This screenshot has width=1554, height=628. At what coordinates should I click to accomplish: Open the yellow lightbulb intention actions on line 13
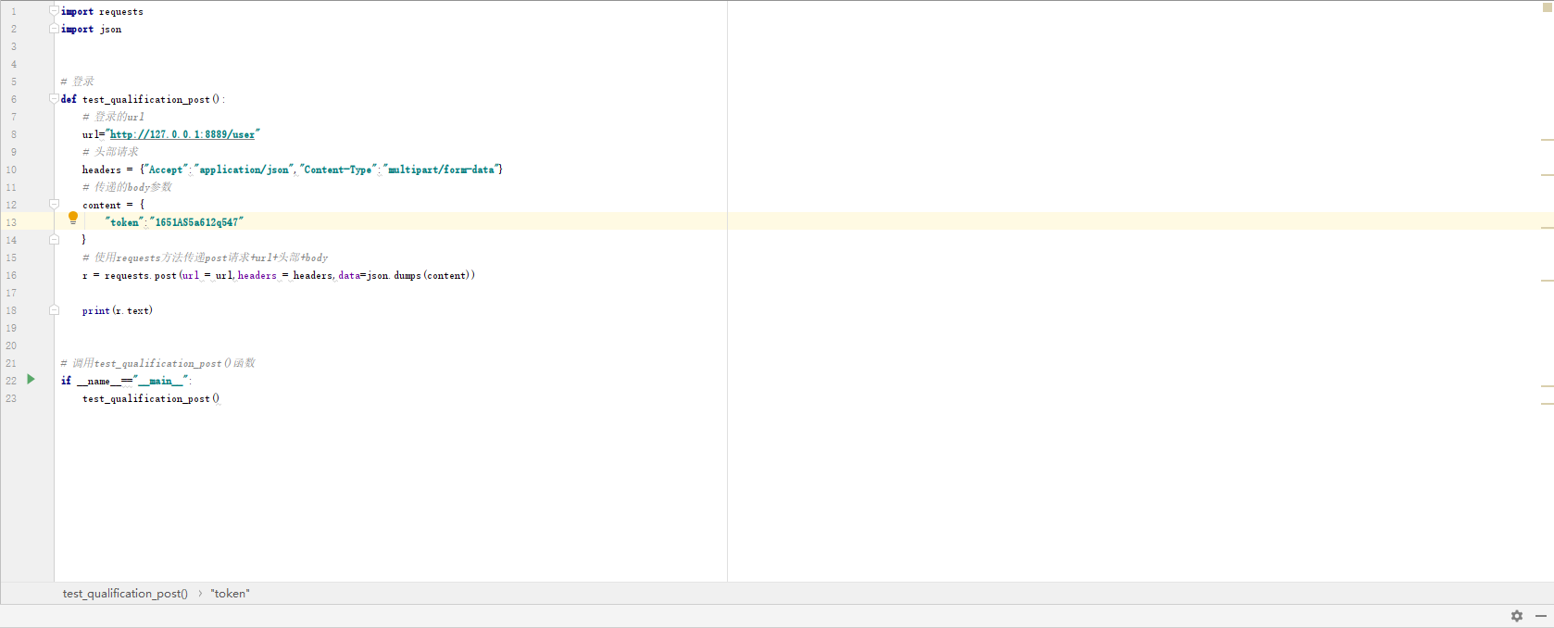73,219
